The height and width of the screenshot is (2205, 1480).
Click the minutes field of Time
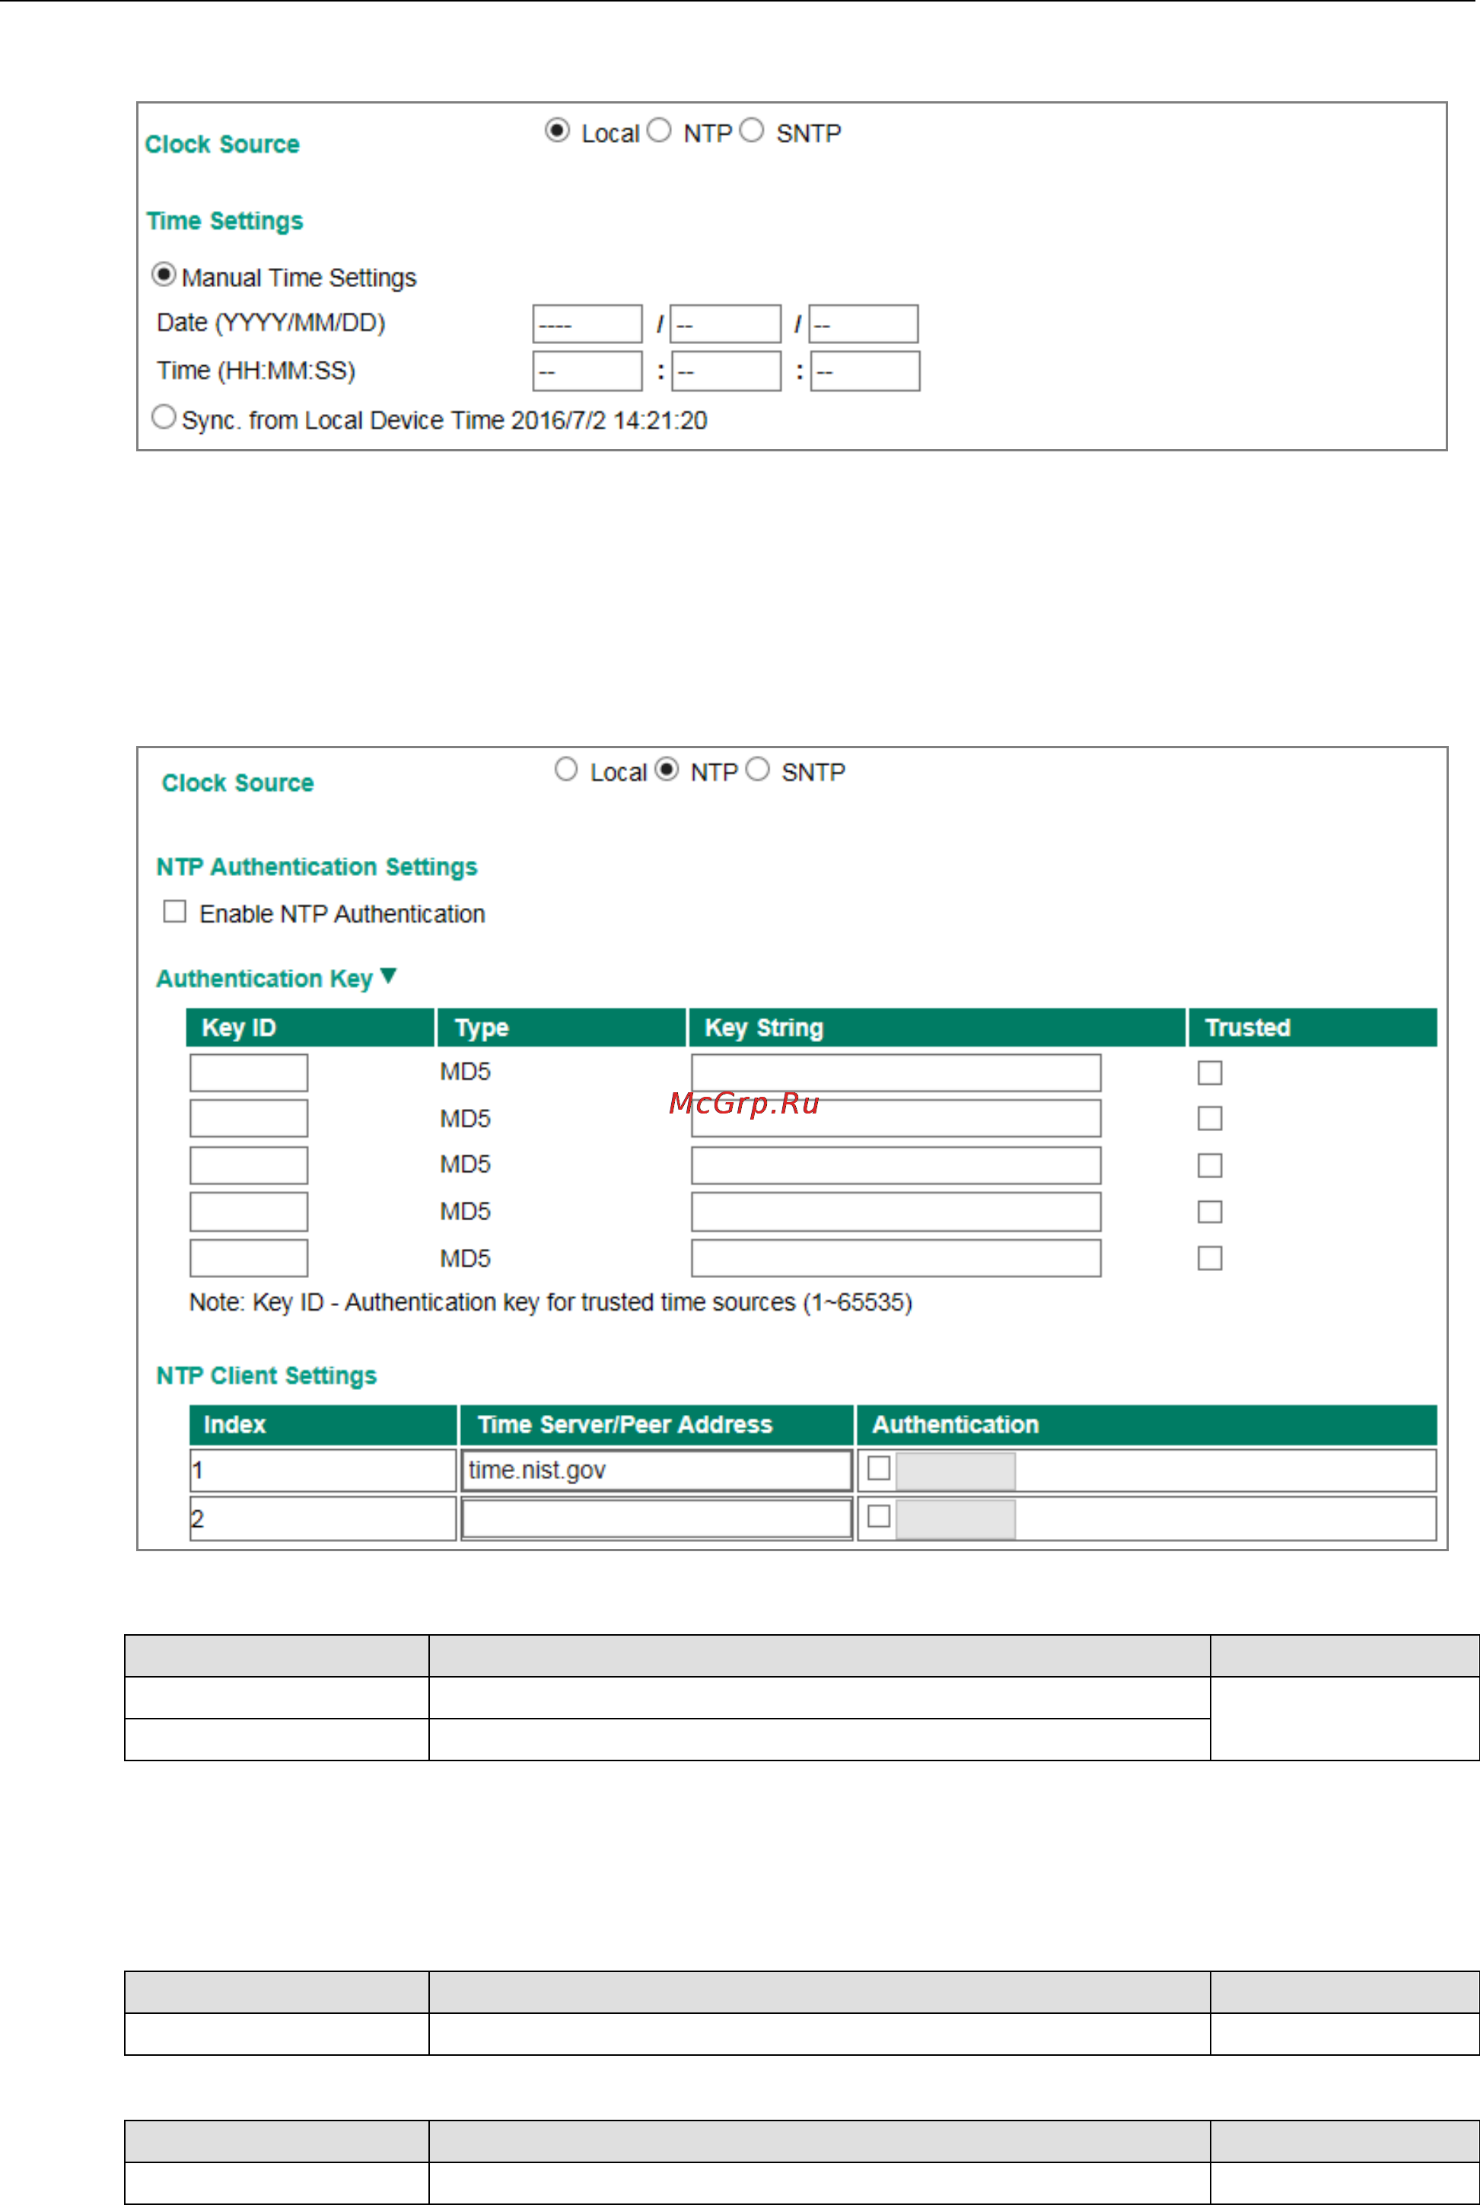tap(726, 371)
